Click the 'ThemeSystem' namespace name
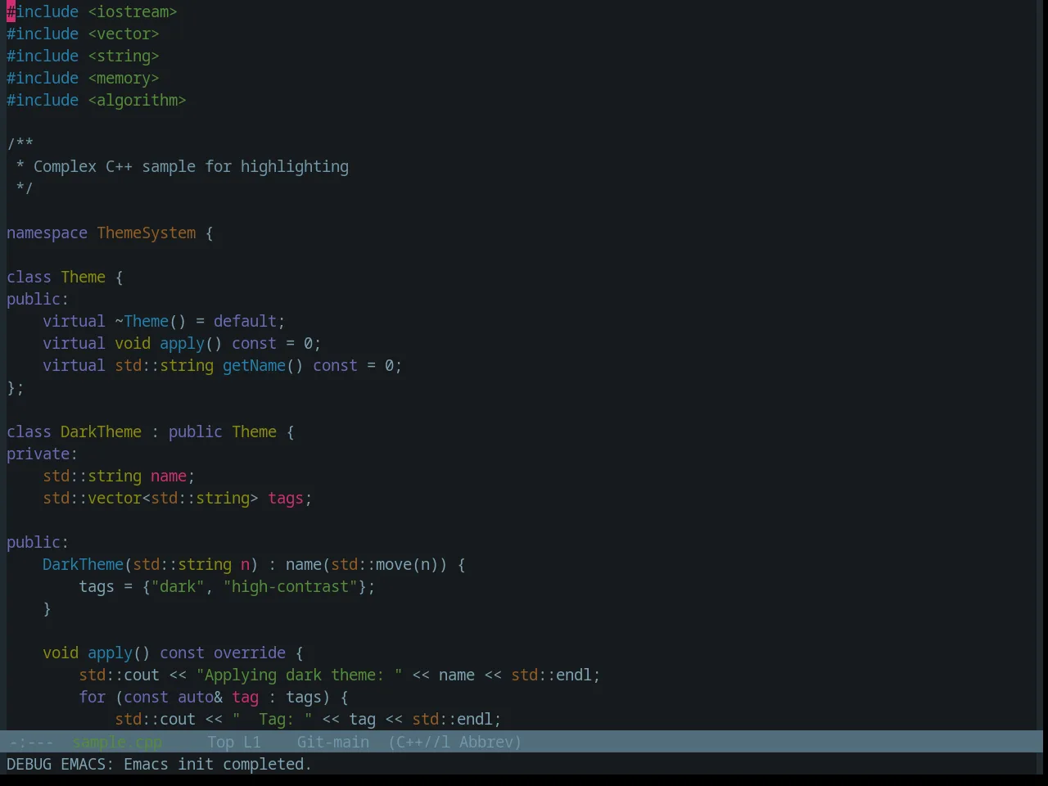The height and width of the screenshot is (786, 1048). [147, 233]
